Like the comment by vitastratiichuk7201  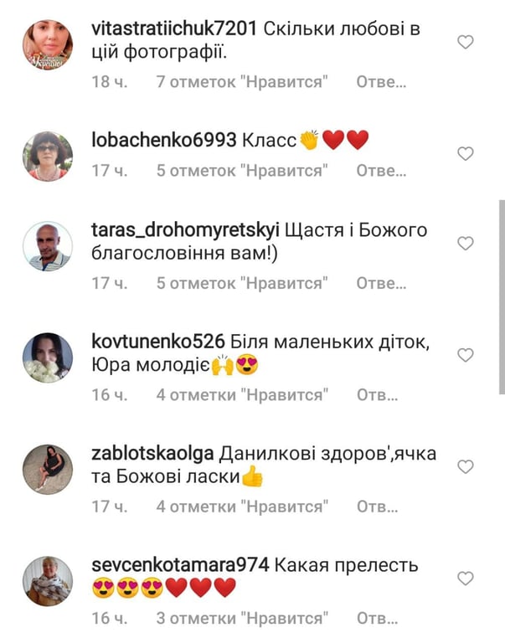pos(465,42)
